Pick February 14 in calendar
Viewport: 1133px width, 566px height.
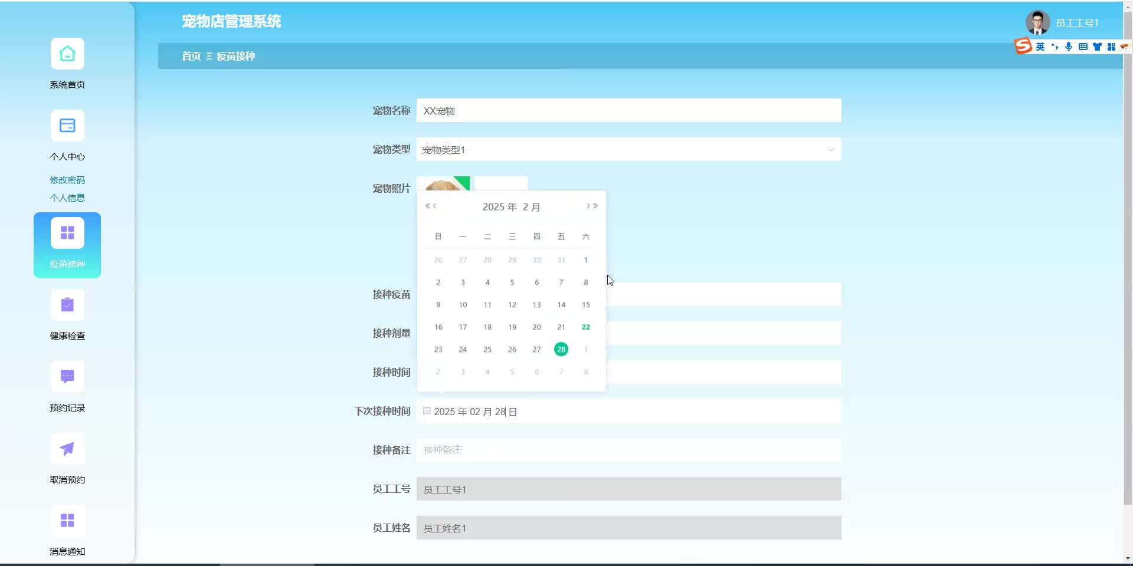[x=561, y=305]
